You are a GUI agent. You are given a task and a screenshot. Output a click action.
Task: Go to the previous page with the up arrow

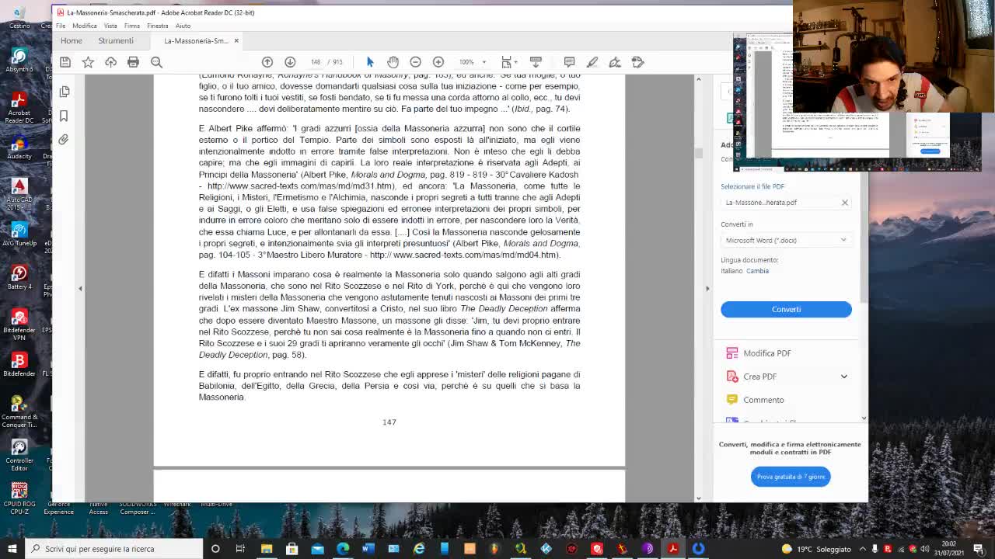pyautogui.click(x=267, y=62)
